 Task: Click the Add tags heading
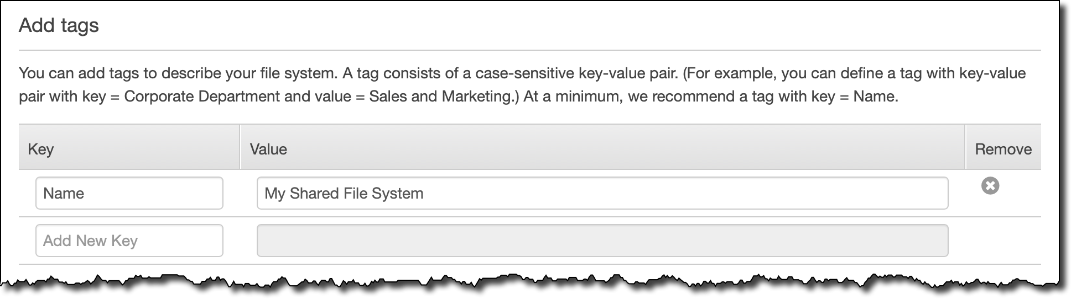pos(59,25)
